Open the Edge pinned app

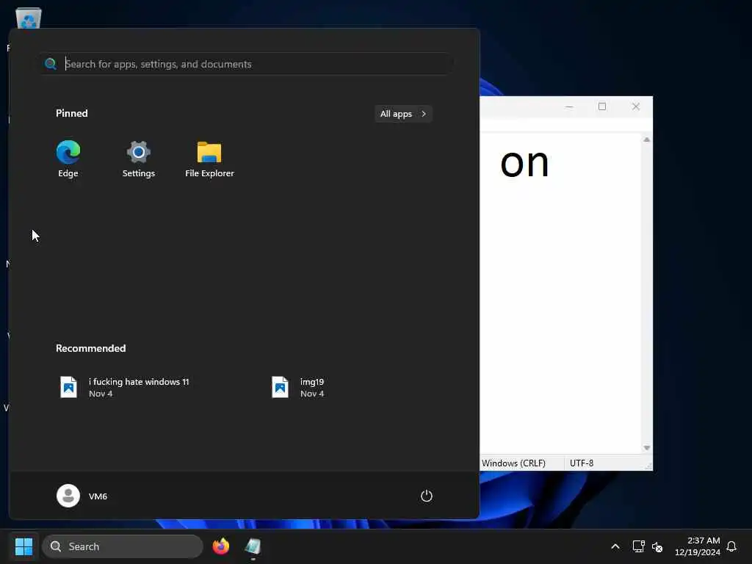pyautogui.click(x=68, y=159)
